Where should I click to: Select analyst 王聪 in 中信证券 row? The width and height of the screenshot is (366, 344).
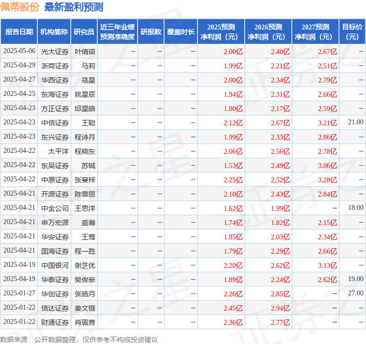[x=88, y=123]
